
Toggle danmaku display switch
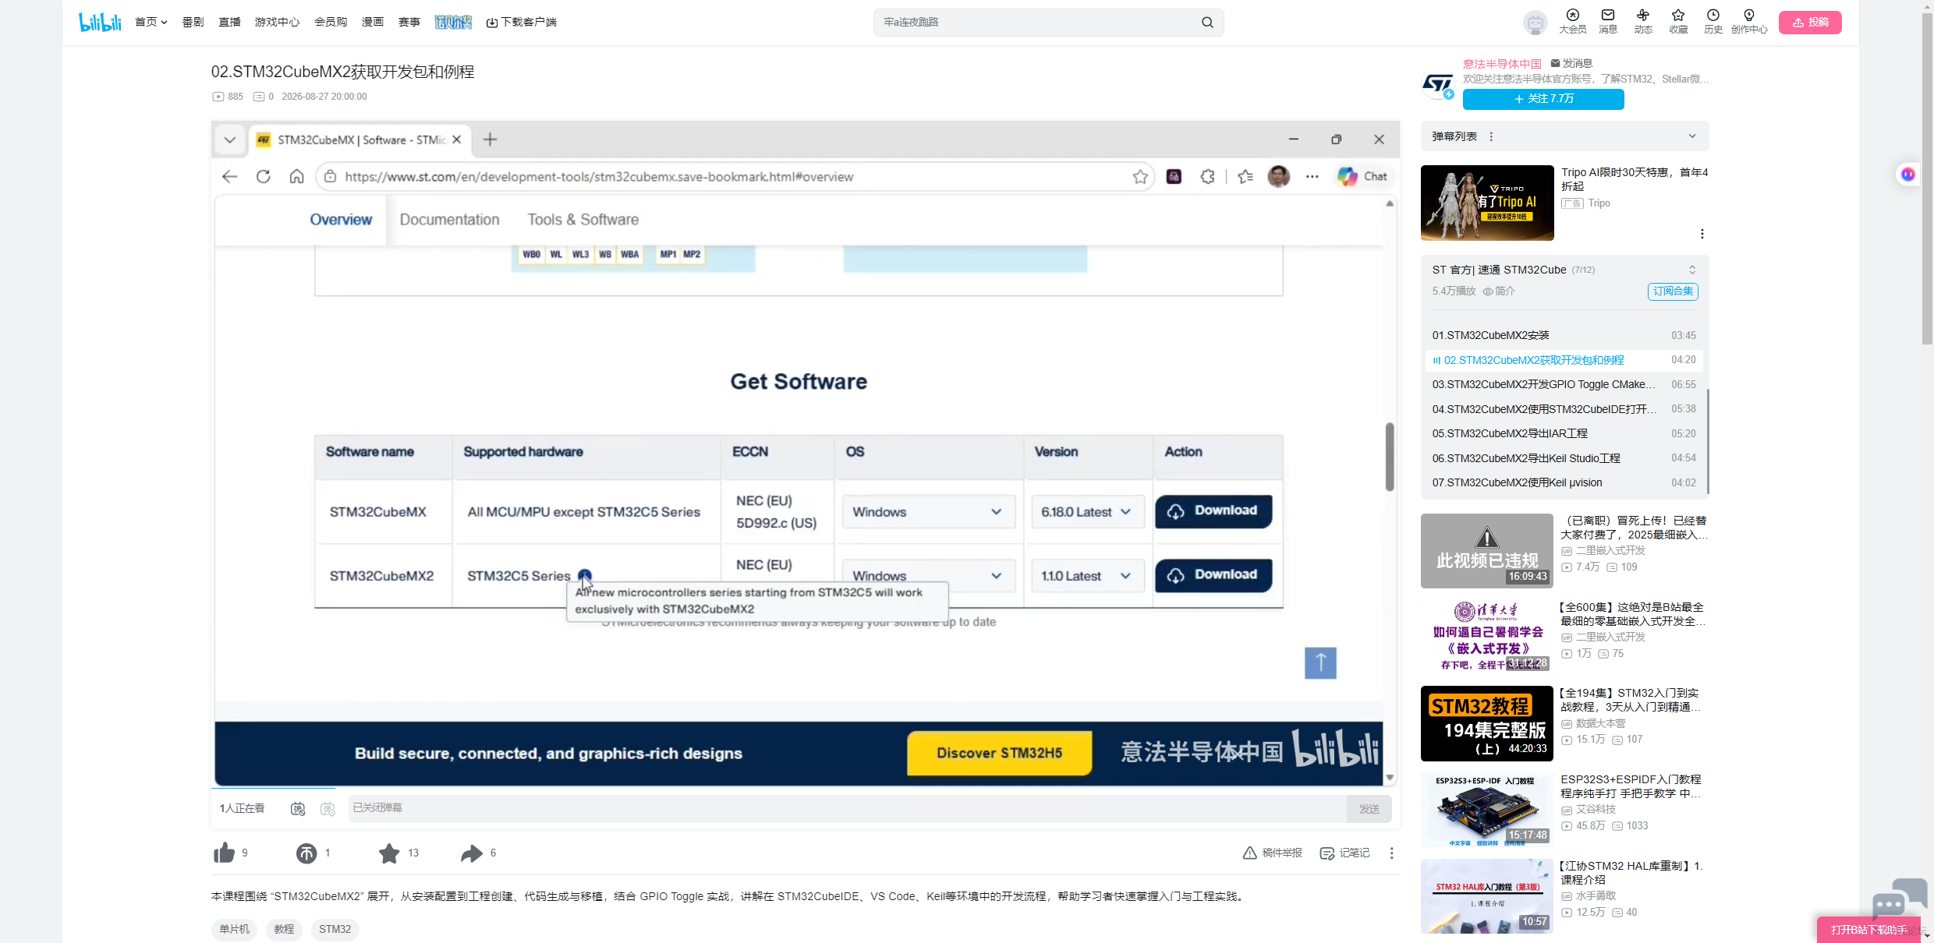[298, 808]
